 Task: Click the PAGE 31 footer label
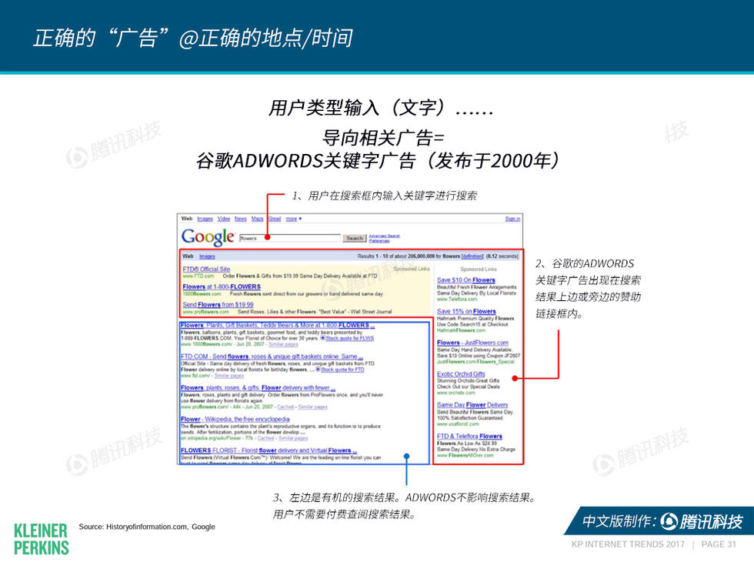(x=719, y=544)
